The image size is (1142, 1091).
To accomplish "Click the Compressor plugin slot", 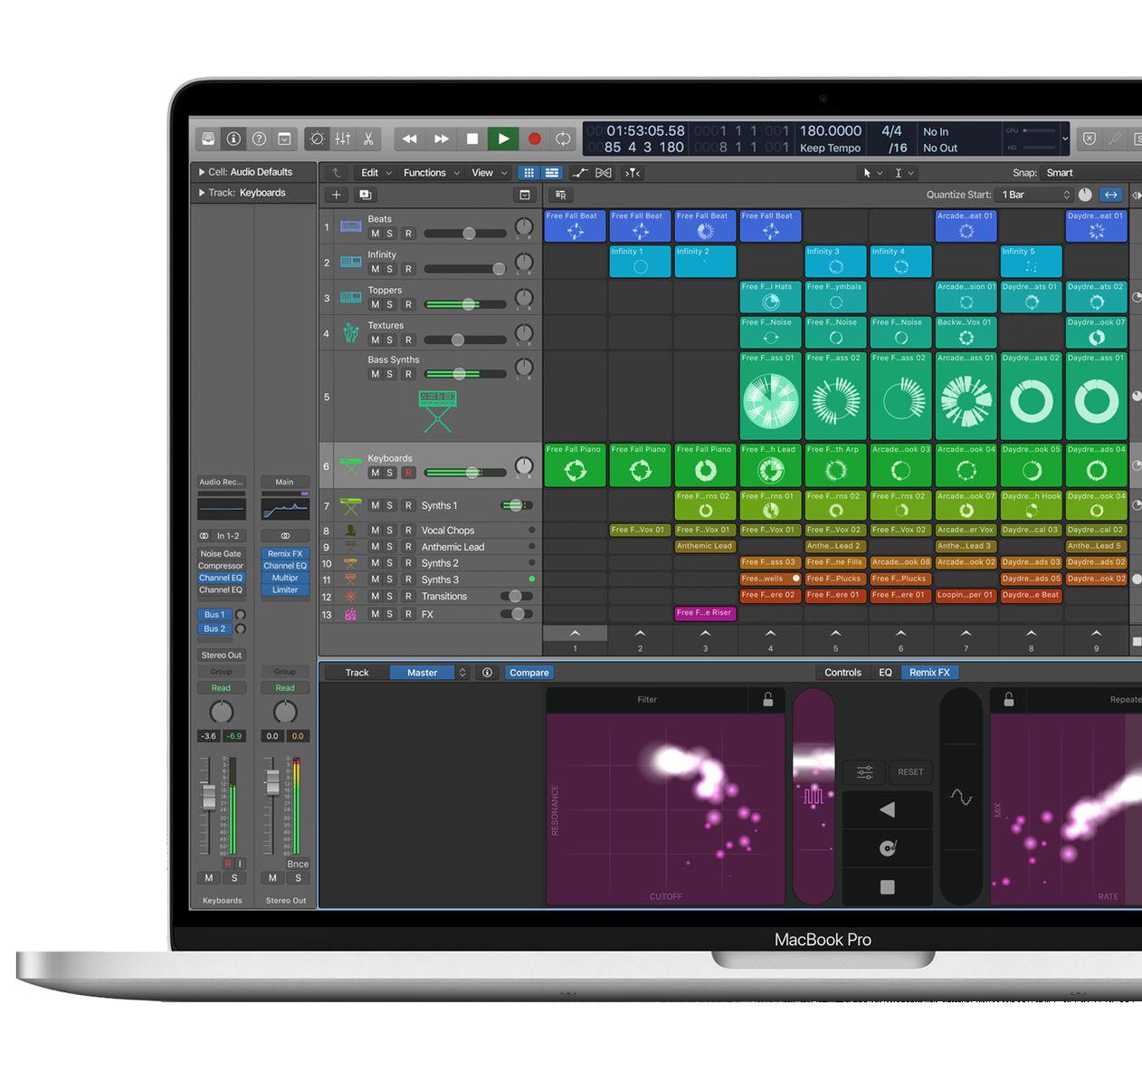I will [221, 566].
